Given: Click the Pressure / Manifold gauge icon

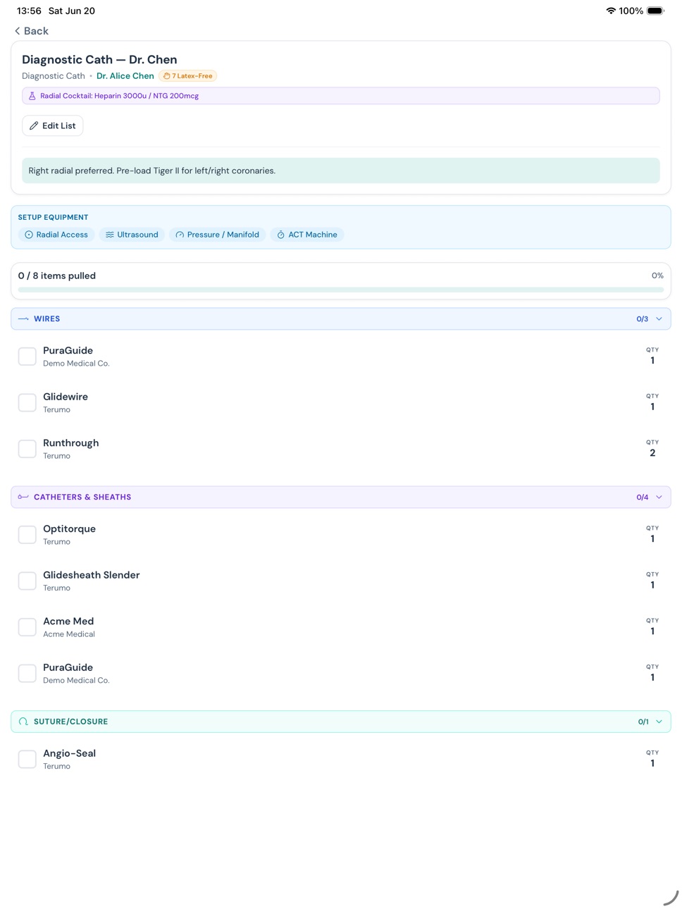Looking at the screenshot, I should click(180, 235).
